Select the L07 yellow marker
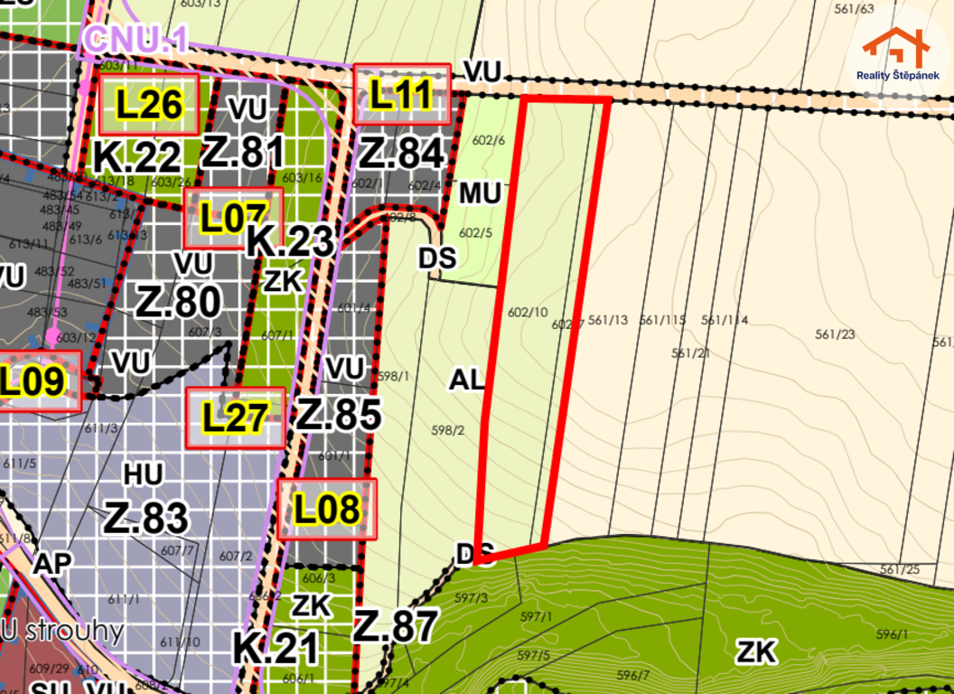This screenshot has height=694, width=954. click(x=233, y=218)
